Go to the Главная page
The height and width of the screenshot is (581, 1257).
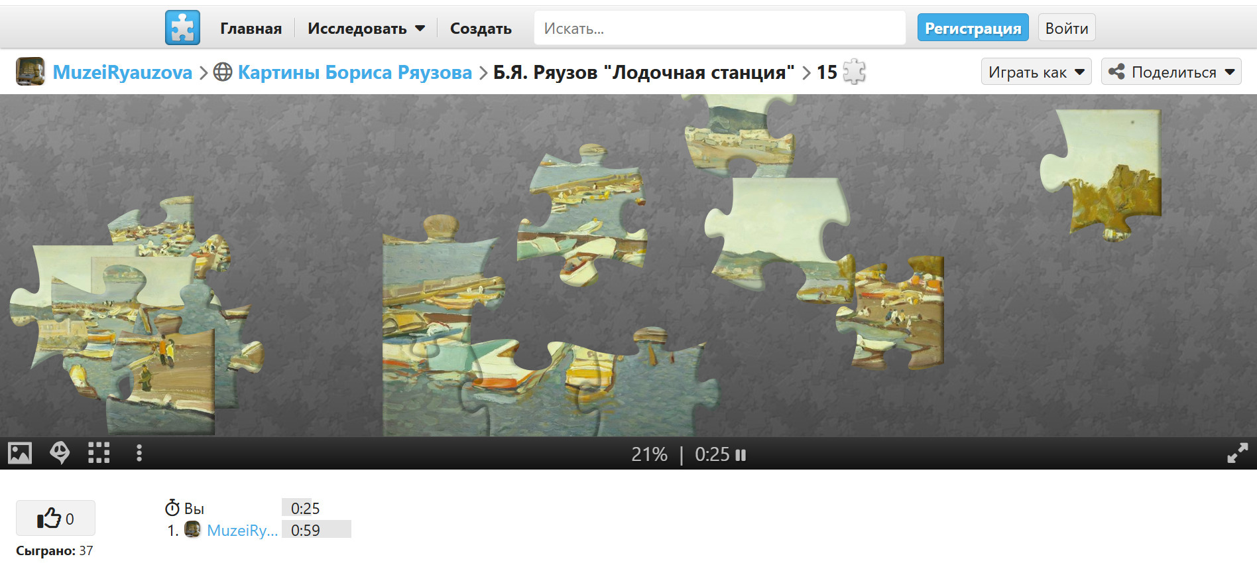pos(251,29)
